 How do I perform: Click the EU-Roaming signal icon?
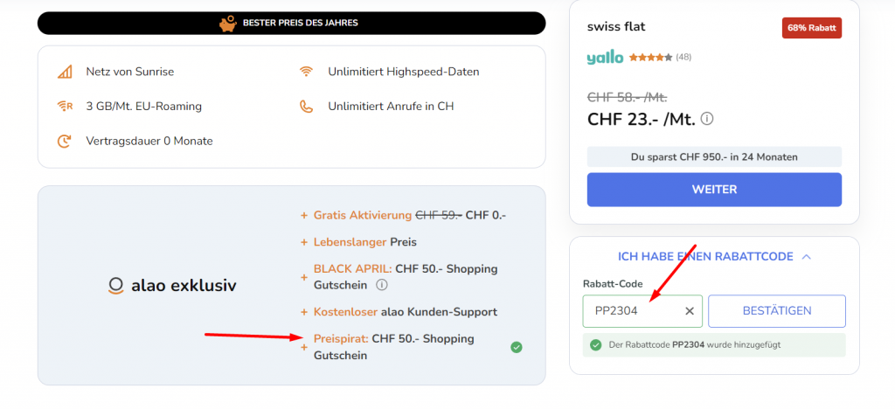tap(65, 107)
